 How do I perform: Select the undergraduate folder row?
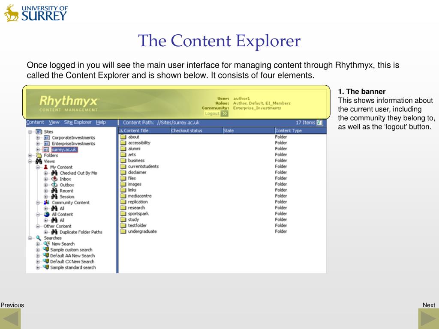coord(223,231)
